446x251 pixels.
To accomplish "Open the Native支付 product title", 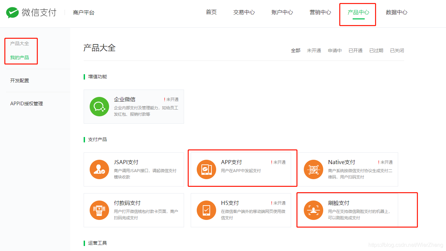I will (x=342, y=162).
